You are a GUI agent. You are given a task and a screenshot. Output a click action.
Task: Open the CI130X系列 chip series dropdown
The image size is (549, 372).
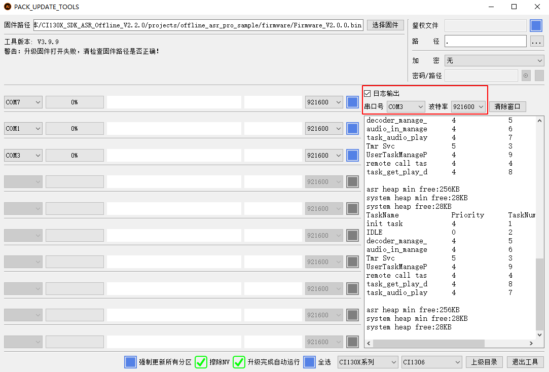(368, 362)
